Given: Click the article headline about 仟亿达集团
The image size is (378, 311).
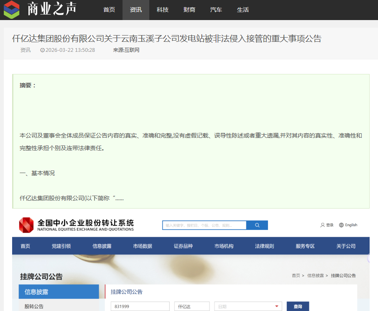Looking at the screenshot, I should [167, 38].
